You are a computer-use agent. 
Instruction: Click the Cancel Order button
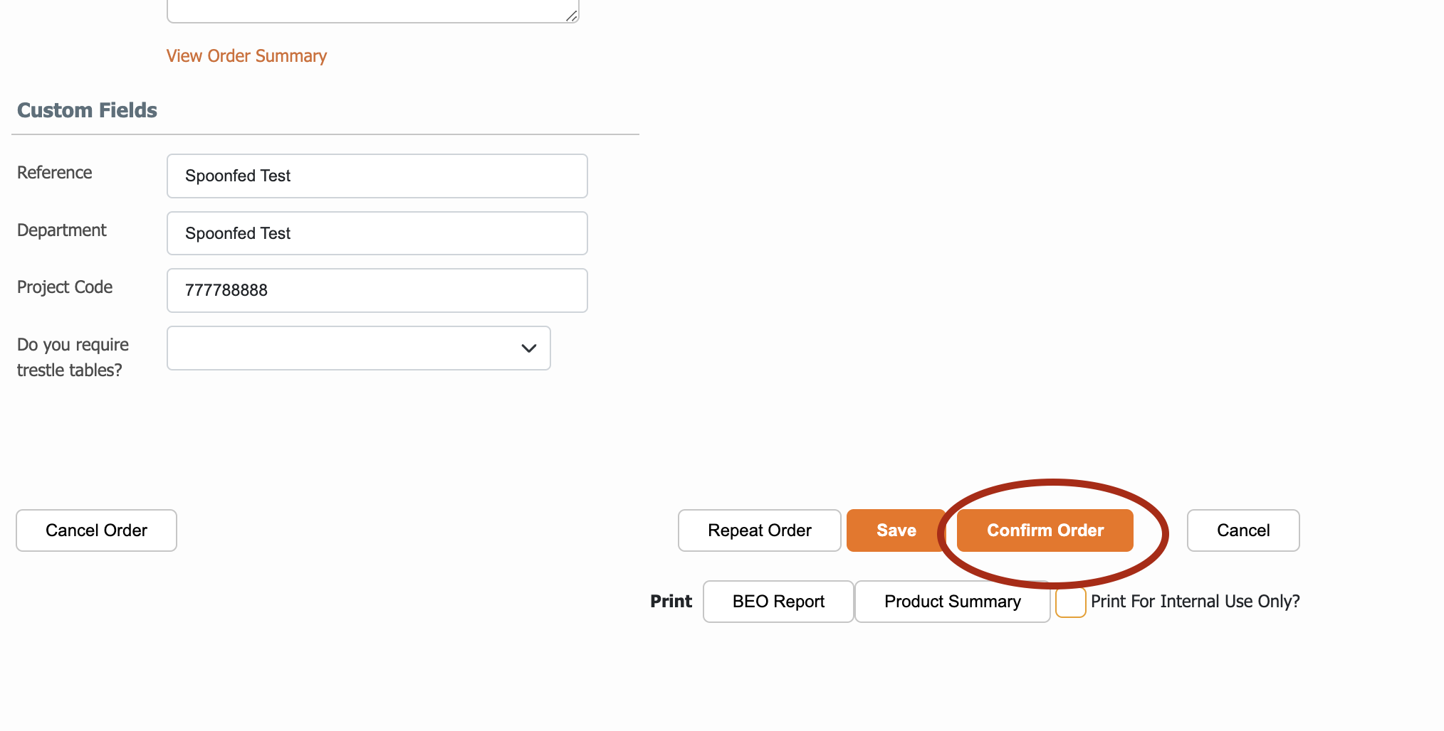[x=96, y=530]
